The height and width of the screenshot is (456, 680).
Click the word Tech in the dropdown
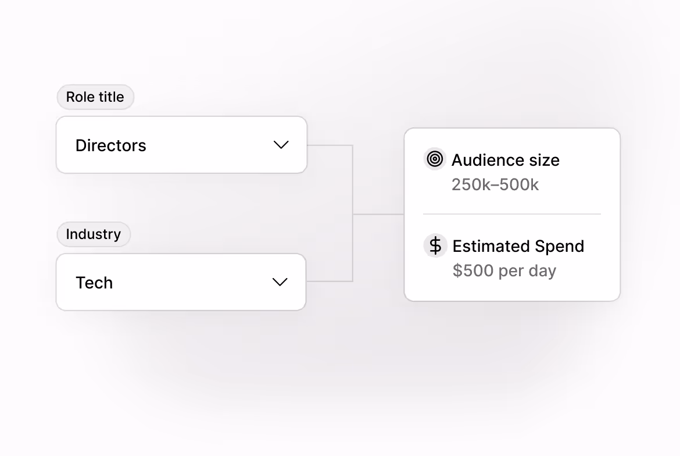tap(94, 283)
